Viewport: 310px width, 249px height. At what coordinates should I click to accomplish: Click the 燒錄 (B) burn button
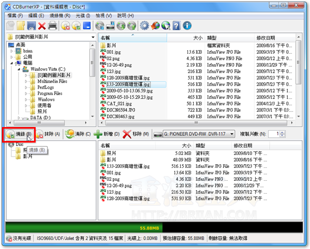click(19, 134)
